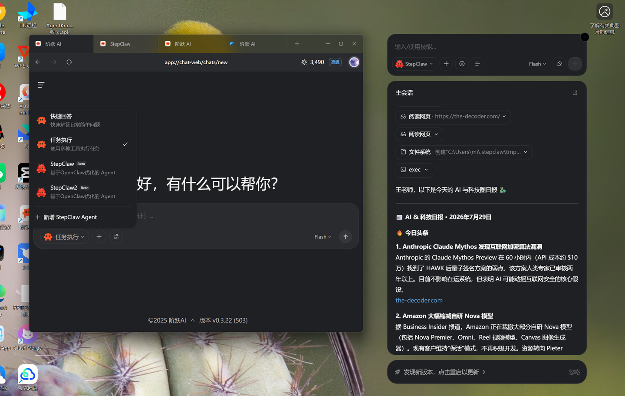
Task: Click 发现新版本，点击重启以更新
Action: point(441,372)
